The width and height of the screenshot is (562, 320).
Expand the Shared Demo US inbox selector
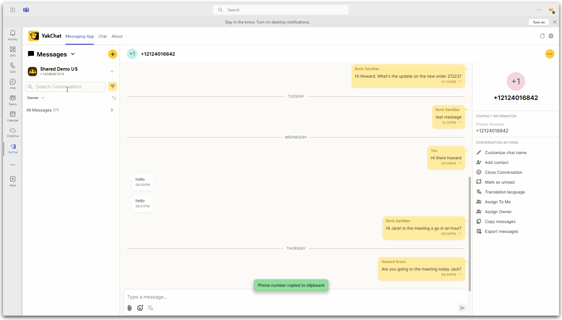[112, 71]
